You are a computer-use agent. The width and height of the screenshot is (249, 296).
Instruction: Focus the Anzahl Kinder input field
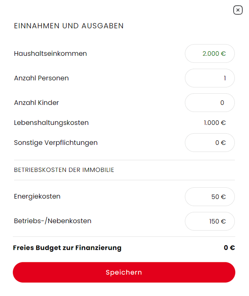point(210,103)
